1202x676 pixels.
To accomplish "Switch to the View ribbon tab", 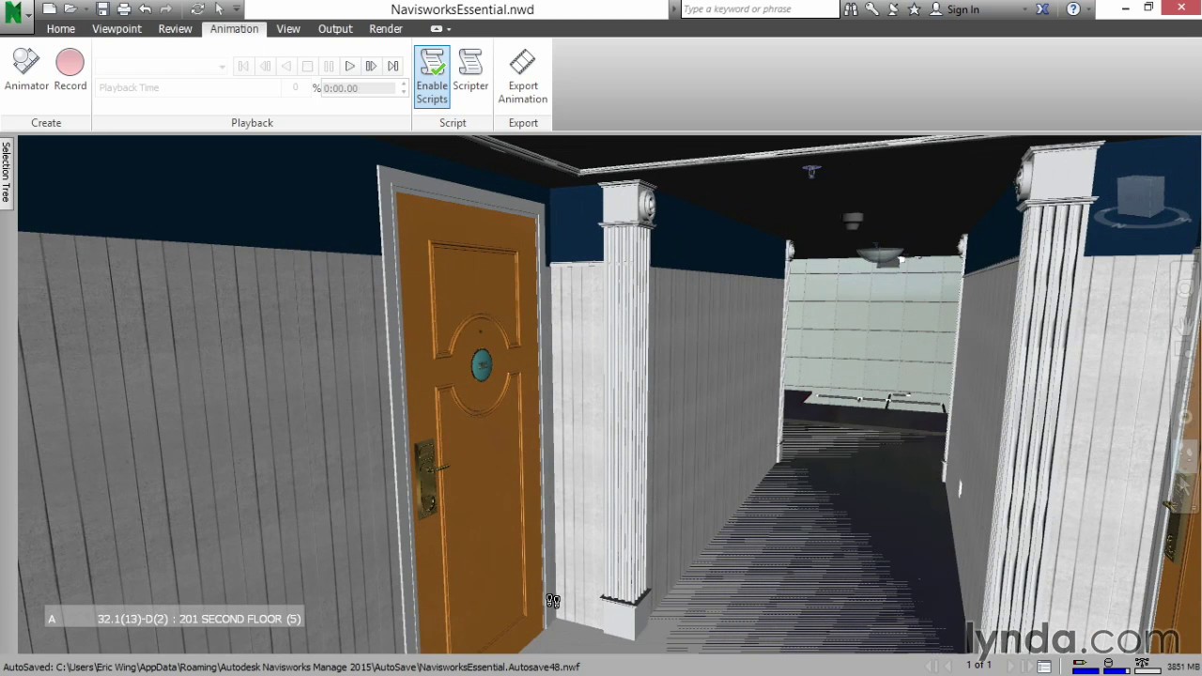I will pyautogui.click(x=288, y=29).
